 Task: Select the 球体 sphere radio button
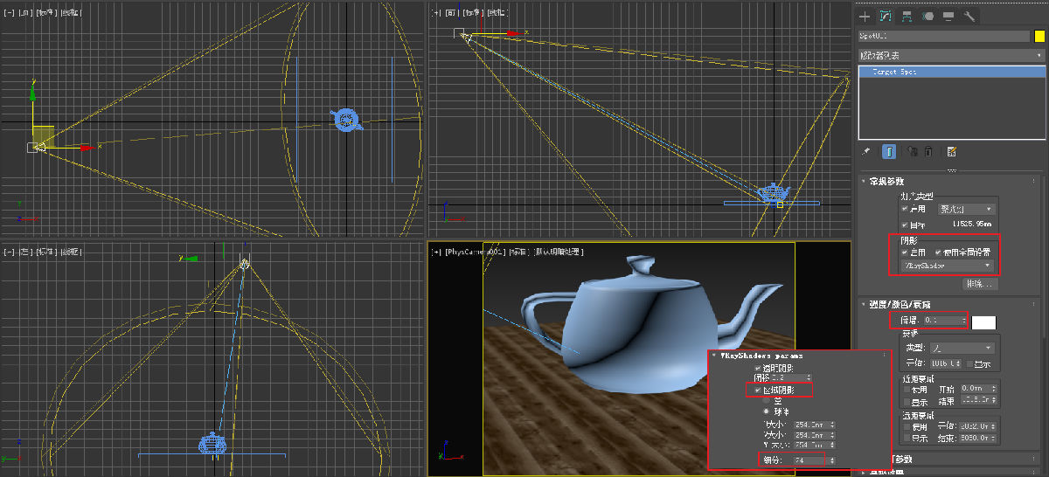pyautogui.click(x=767, y=411)
